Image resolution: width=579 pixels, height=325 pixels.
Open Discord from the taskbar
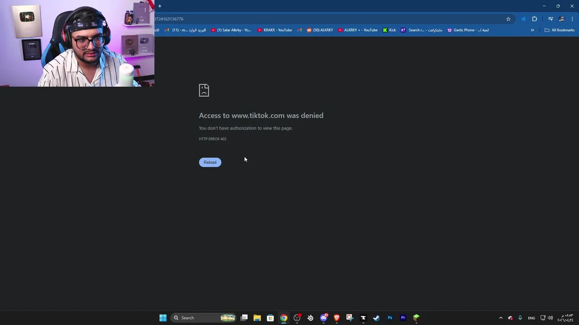pyautogui.click(x=323, y=318)
